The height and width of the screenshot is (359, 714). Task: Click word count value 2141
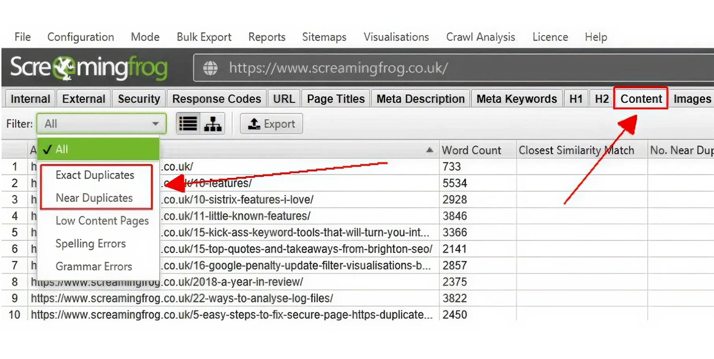click(455, 249)
